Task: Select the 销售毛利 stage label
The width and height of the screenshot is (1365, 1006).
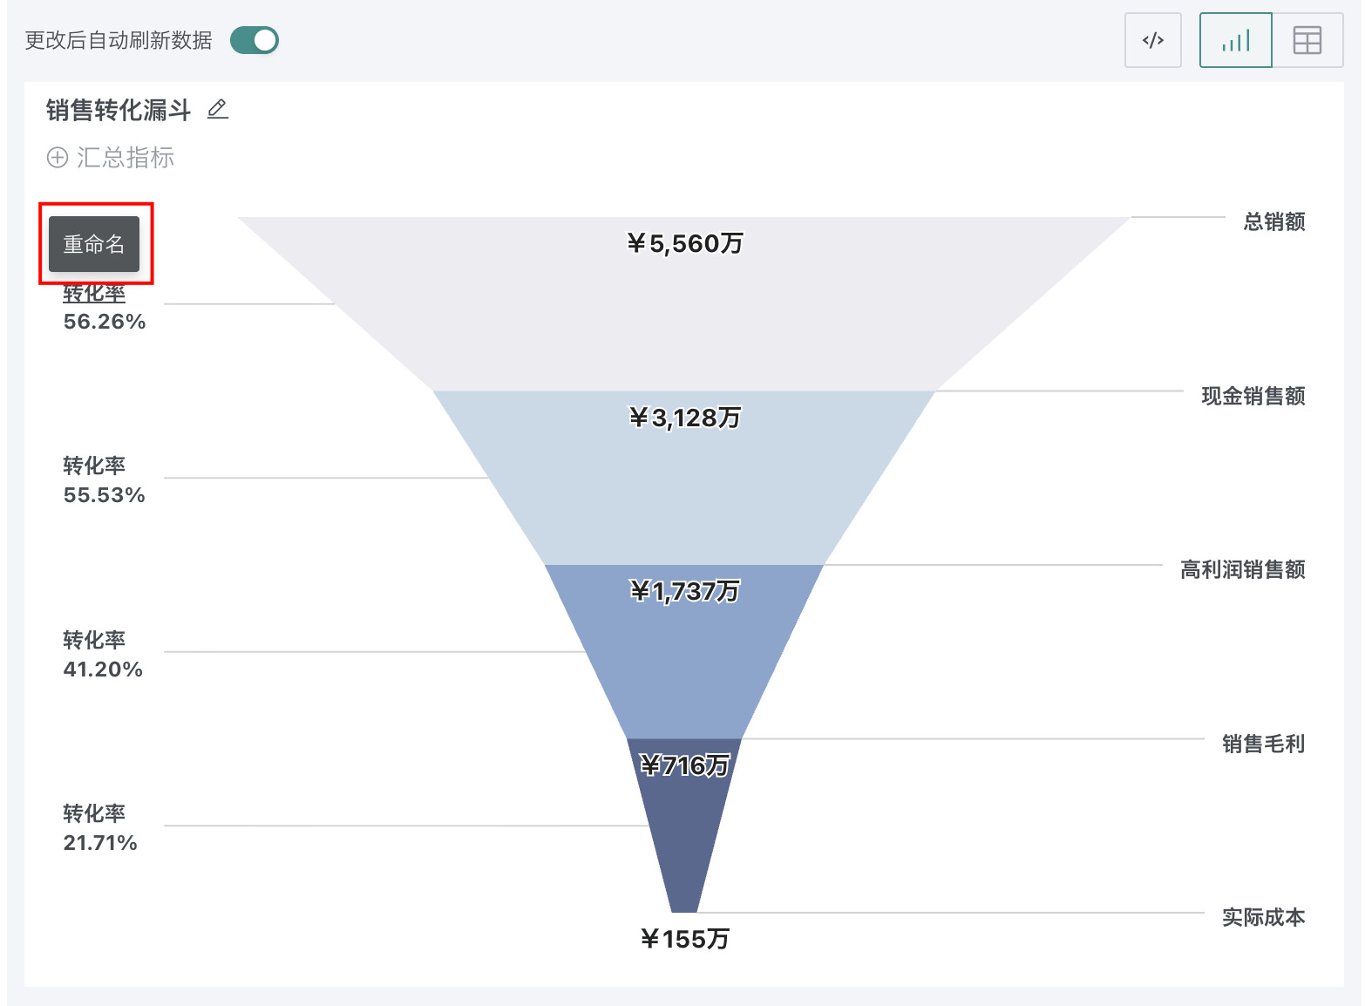Action: pyautogui.click(x=1263, y=744)
